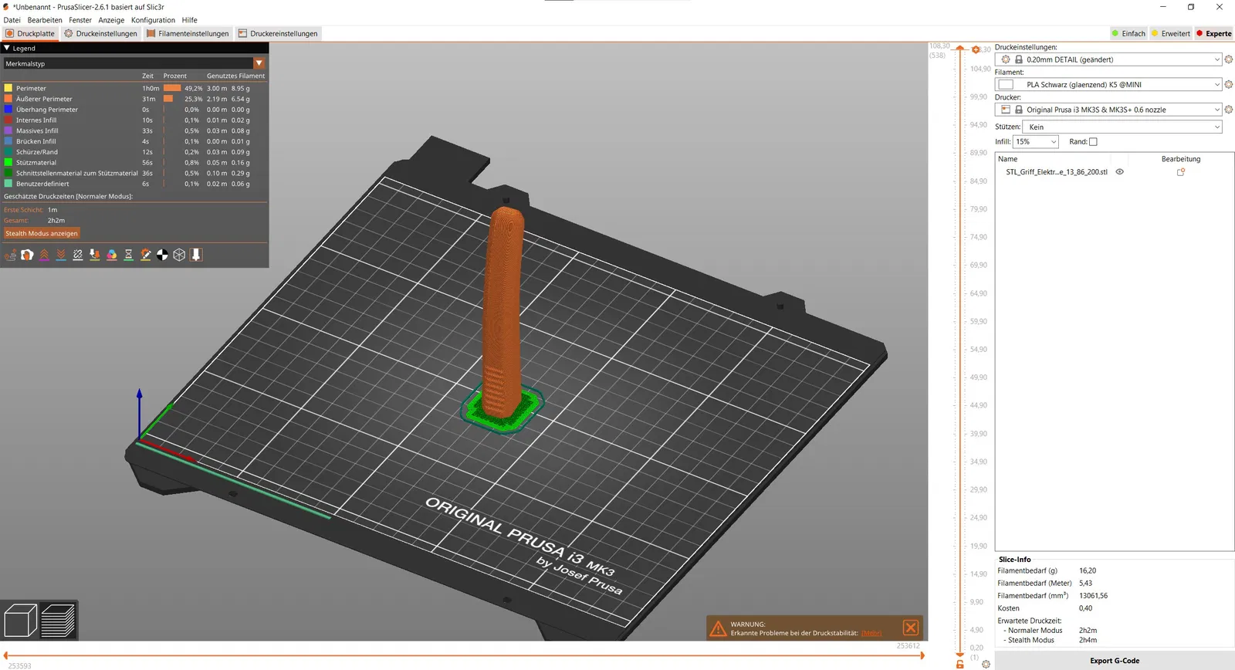The image size is (1235, 670).
Task: Open the Druckeinstellungen profile dropdown
Action: tap(1108, 59)
